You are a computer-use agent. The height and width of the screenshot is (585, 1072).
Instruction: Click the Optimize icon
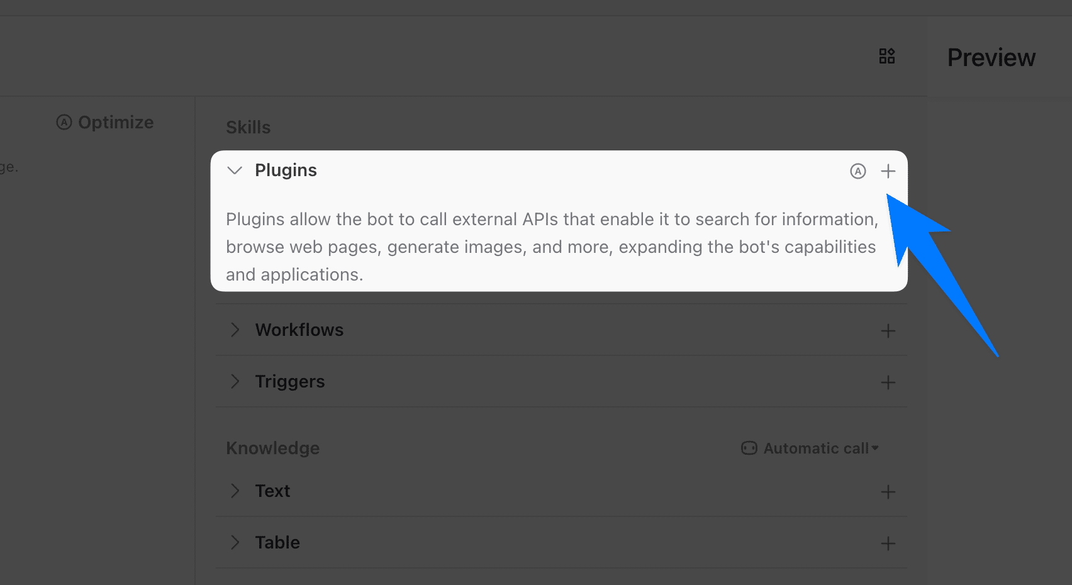click(x=64, y=122)
